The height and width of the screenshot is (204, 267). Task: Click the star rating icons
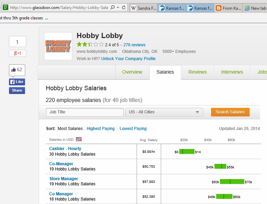(x=90, y=45)
